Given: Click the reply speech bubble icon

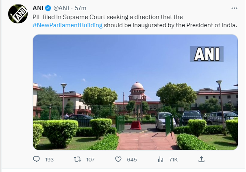Looking at the screenshot, I should click(x=36, y=159).
